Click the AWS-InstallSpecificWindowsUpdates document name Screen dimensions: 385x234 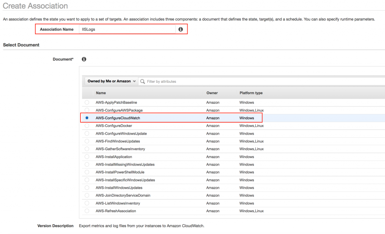125,180
